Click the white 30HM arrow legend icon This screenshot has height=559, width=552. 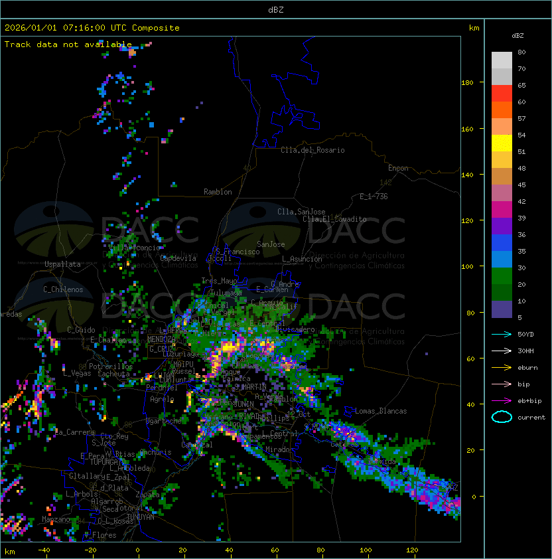502,351
